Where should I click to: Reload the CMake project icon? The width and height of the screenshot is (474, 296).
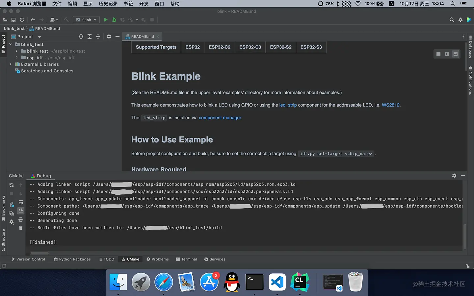click(x=12, y=185)
